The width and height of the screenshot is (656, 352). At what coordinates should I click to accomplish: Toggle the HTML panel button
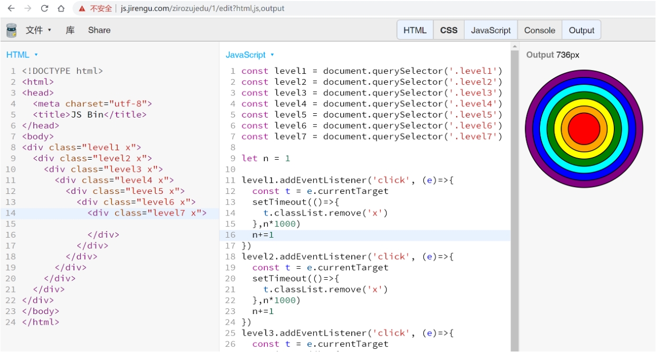point(414,30)
